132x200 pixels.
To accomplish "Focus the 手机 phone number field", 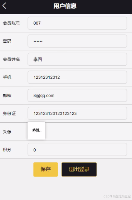I will point(77,77).
